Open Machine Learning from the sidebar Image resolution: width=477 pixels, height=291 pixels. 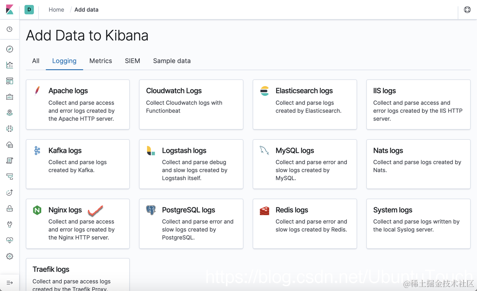click(9, 129)
